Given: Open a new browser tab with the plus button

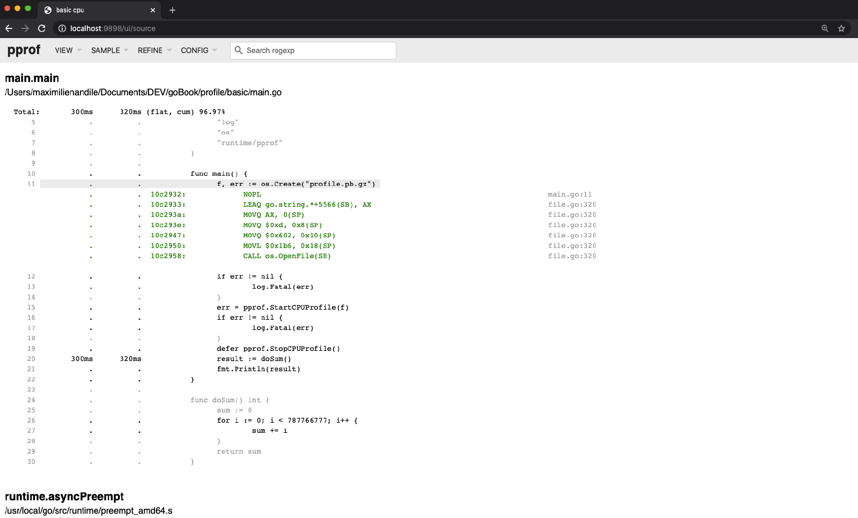Looking at the screenshot, I should pos(172,10).
